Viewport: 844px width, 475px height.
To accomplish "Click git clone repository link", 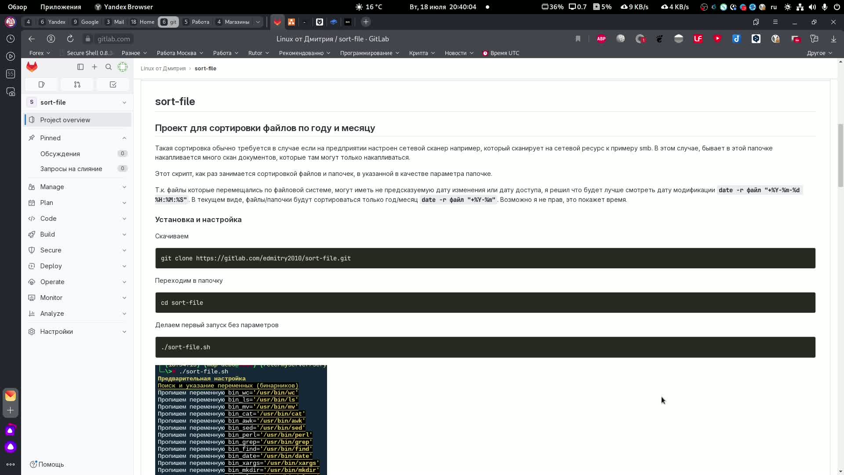I will tap(273, 258).
